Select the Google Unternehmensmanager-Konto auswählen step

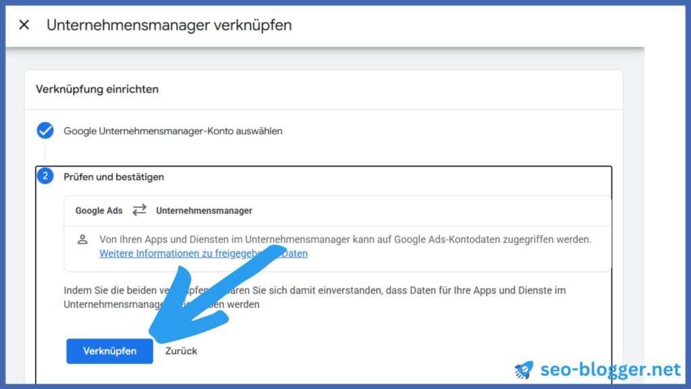(173, 131)
